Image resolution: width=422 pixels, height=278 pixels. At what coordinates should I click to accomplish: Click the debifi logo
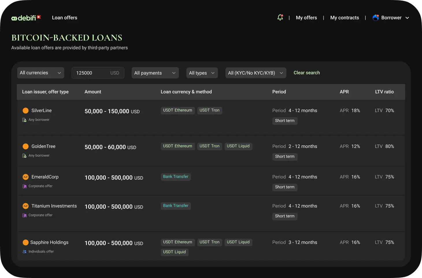pyautogui.click(x=26, y=18)
